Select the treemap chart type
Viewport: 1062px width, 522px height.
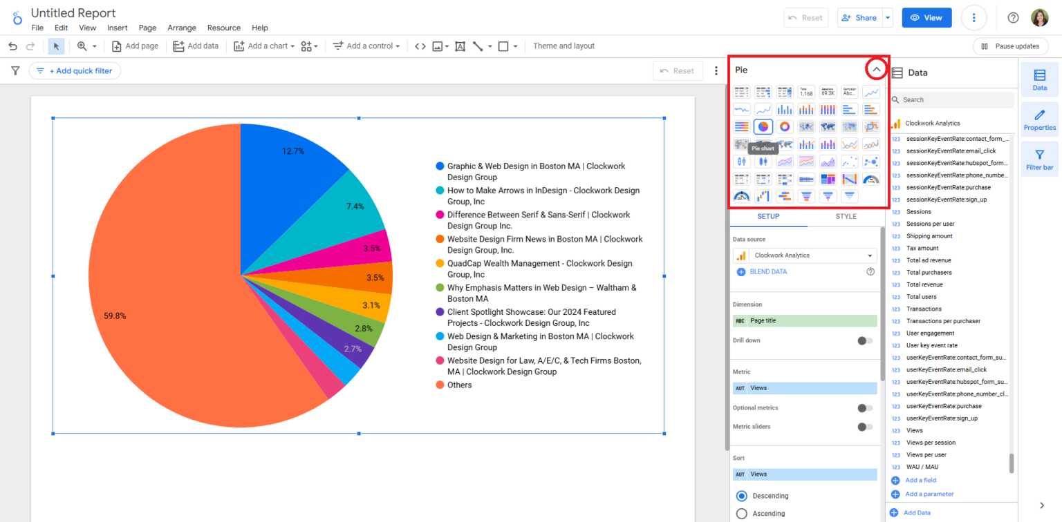point(827,178)
